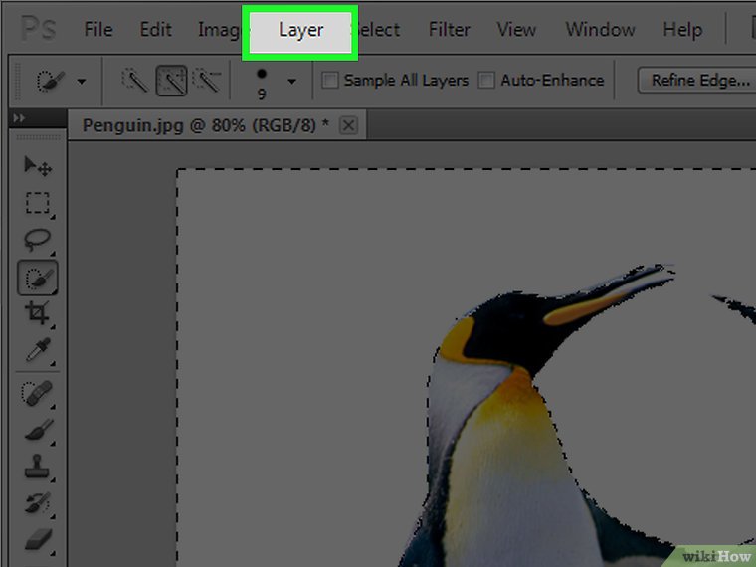Viewport: 756px width, 567px height.
Task: Select the Rectangular Marquee tool
Action: click(x=38, y=203)
